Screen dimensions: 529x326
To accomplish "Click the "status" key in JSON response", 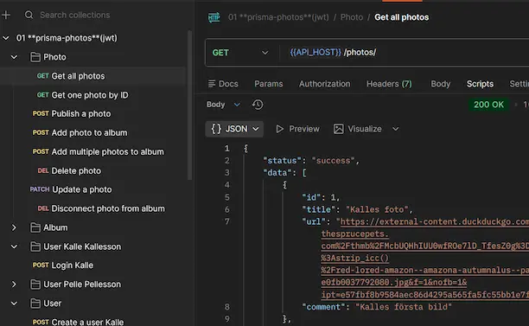I will tap(282, 161).
